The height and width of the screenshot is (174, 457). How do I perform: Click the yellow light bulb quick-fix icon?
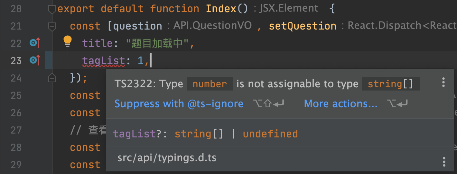pos(68,41)
